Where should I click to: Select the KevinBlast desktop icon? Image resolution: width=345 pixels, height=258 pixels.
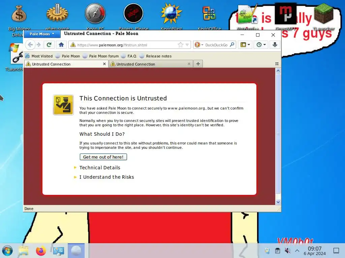tap(171, 17)
